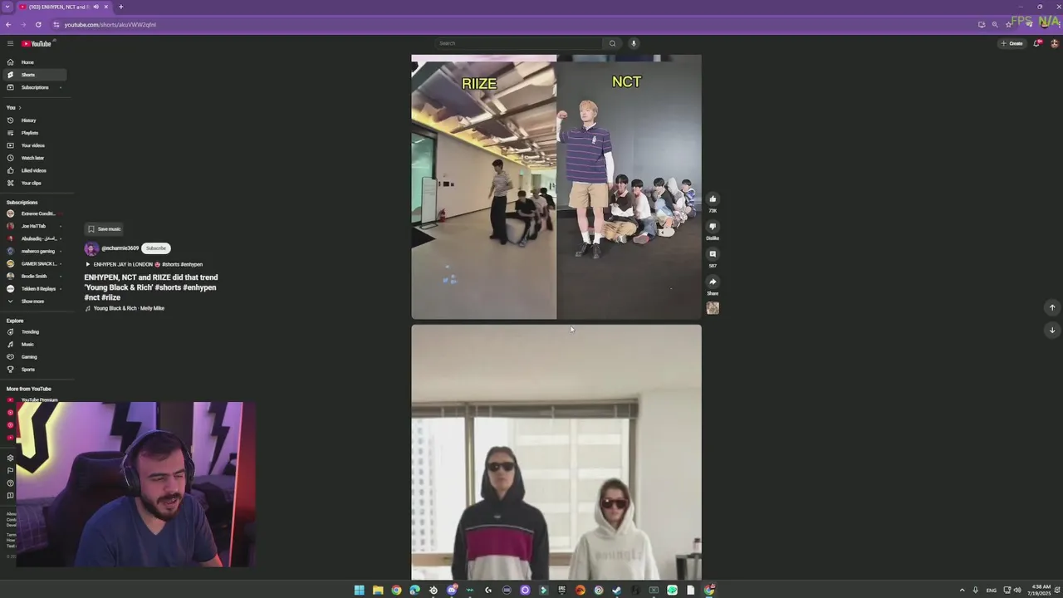This screenshot has width=1063, height=598.
Task: Open Tekken 8 Replays channel subscription
Action: (x=33, y=288)
